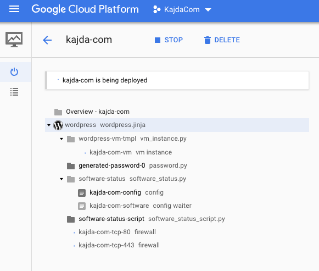319x271 pixels.
Task: Select kajda-com-tcp-80 firewall entry
Action: (x=117, y=232)
